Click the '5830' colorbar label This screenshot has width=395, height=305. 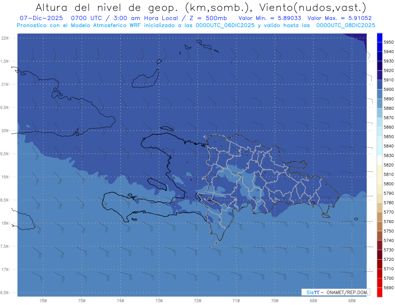tap(389, 155)
